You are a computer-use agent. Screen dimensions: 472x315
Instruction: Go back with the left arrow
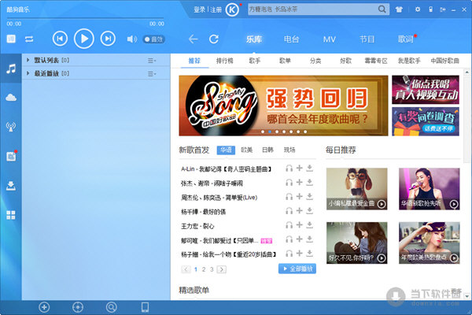tap(193, 39)
